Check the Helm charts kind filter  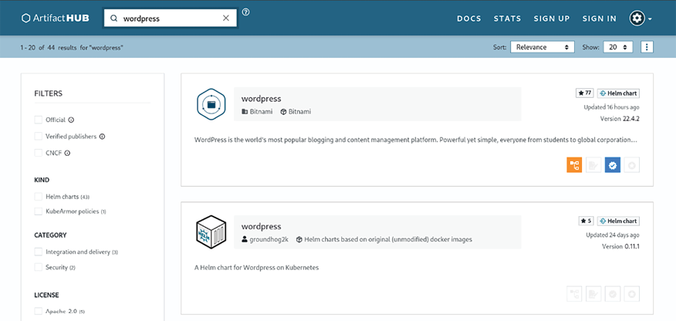point(39,197)
